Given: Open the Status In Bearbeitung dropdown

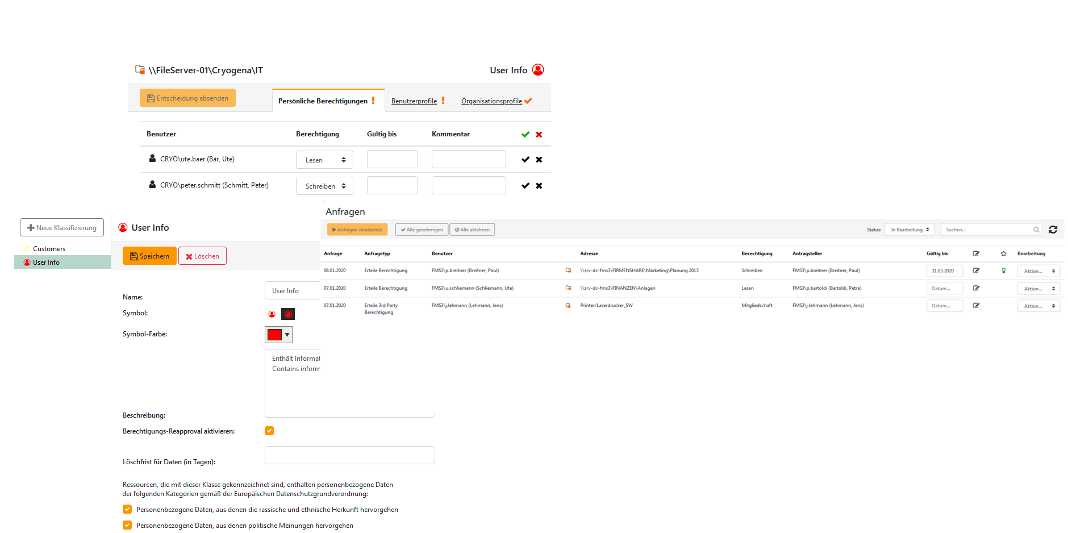Looking at the screenshot, I should [909, 230].
